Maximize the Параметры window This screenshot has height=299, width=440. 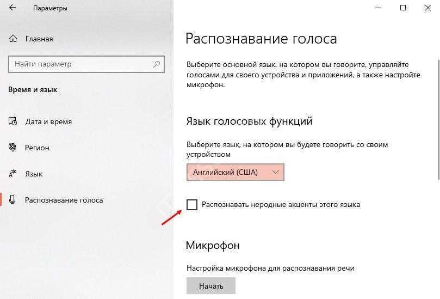tap(403, 8)
